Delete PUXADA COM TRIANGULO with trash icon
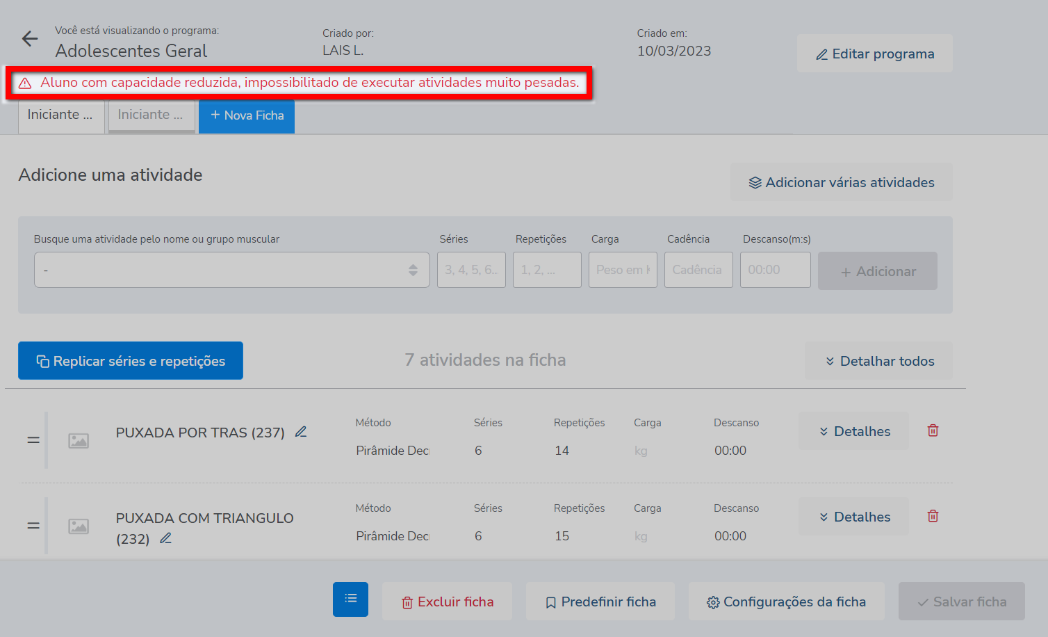The image size is (1048, 637). point(933,516)
